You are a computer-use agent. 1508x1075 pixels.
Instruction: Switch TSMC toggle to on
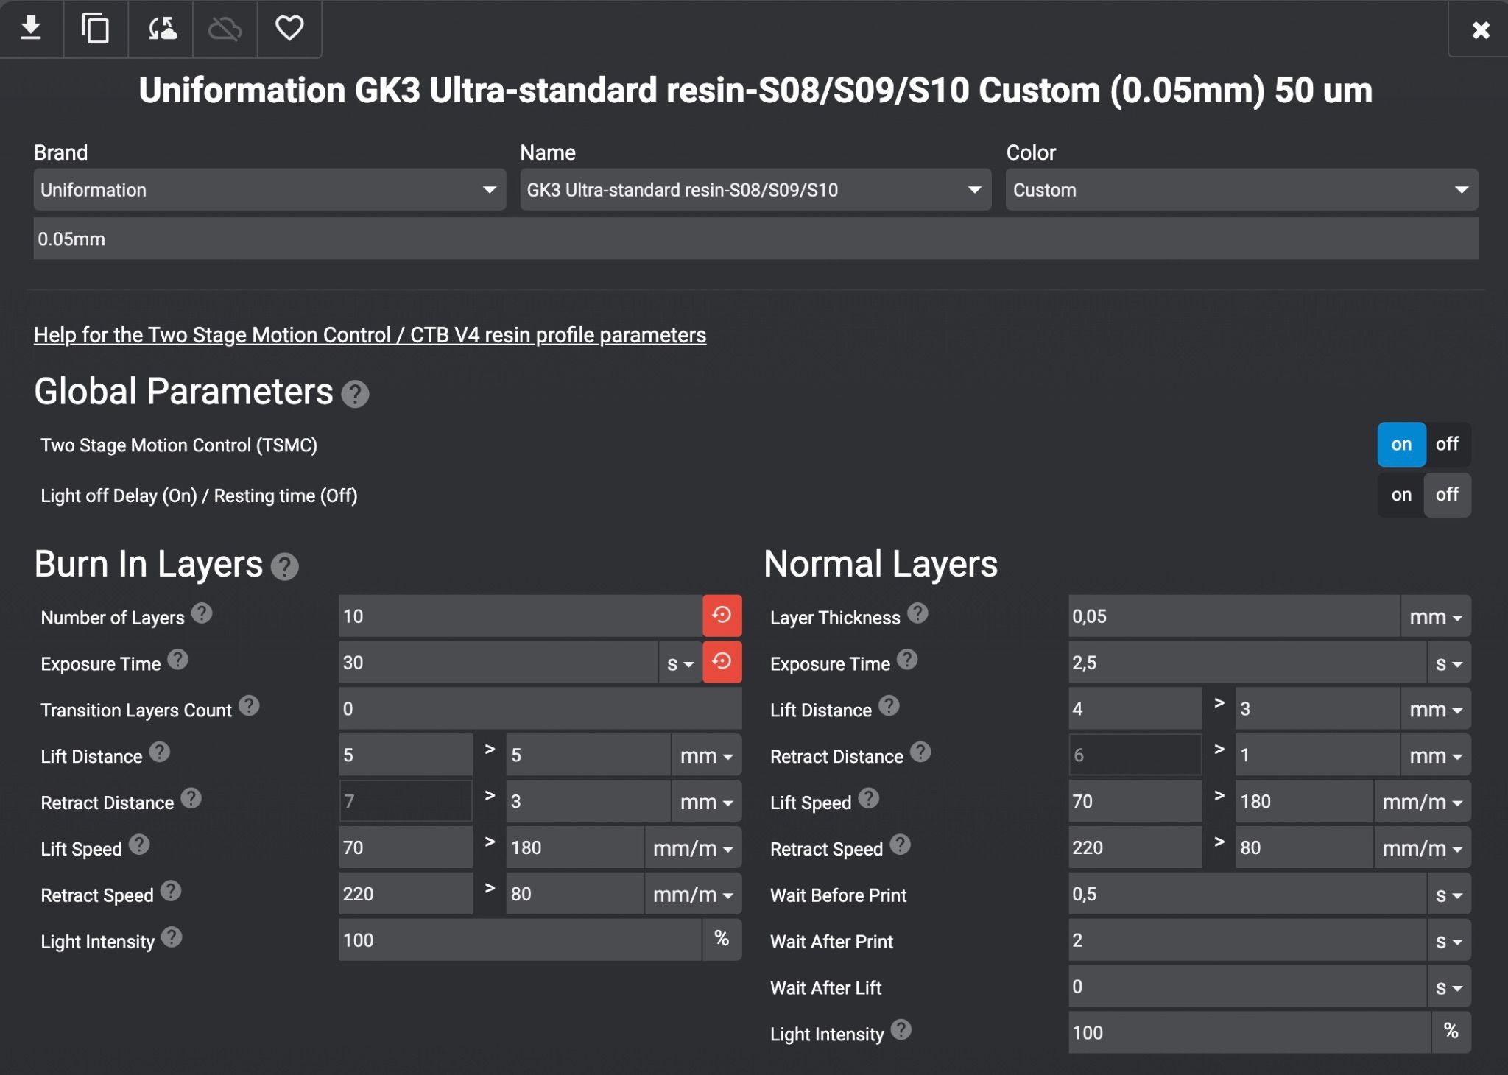click(x=1401, y=444)
